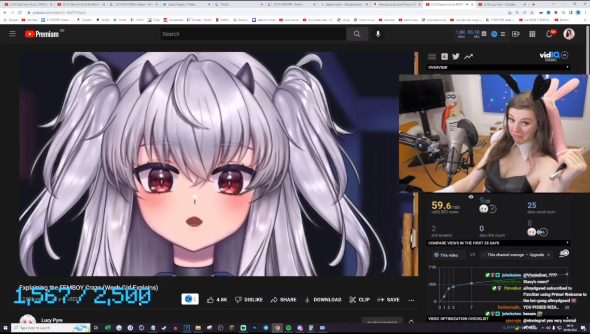The width and height of the screenshot is (590, 334).
Task: Toggle the switch right of channel average
Action: pos(564,254)
